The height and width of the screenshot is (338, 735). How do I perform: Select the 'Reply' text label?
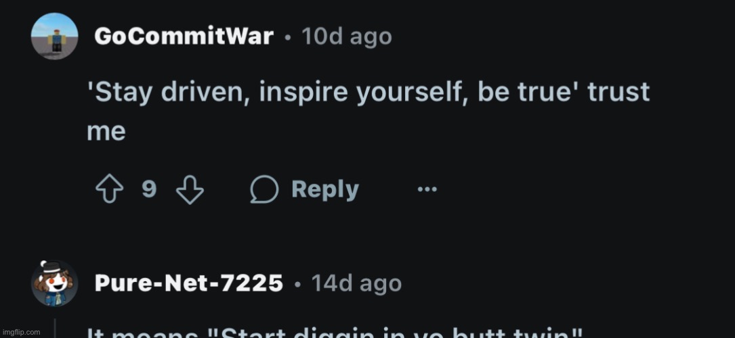point(325,190)
